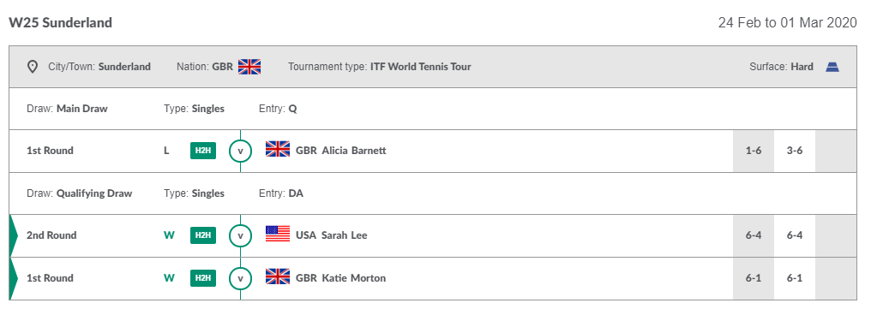The width and height of the screenshot is (871, 315).
Task: Open the W25 Sunderland tournament title
Action: (61, 23)
